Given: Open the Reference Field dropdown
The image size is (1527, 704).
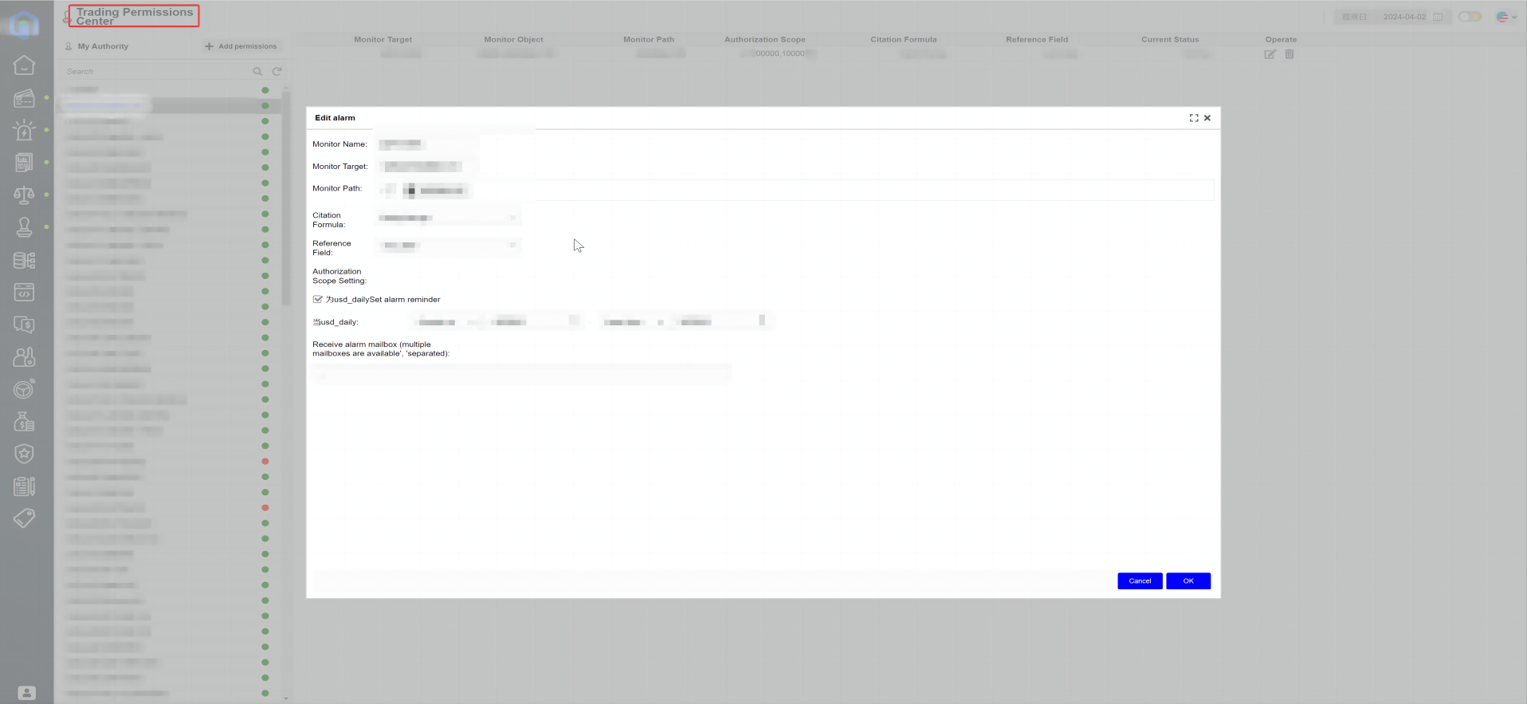Looking at the screenshot, I should (x=448, y=246).
